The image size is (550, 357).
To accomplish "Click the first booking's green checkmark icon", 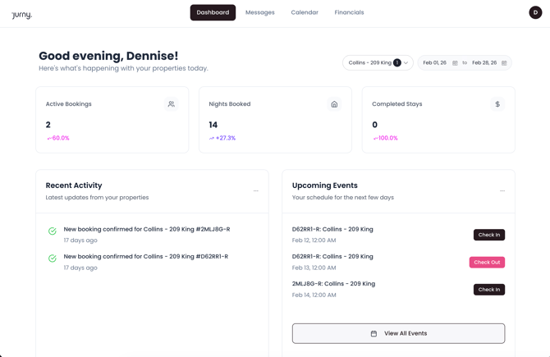I will (x=53, y=231).
